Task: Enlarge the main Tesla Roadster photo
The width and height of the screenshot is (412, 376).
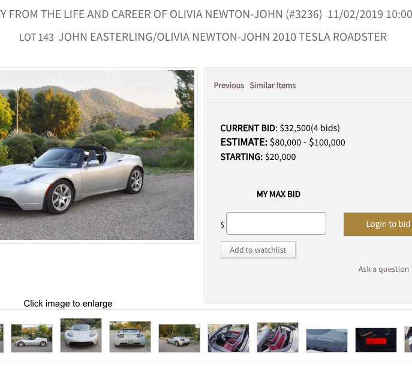Action: point(97,155)
